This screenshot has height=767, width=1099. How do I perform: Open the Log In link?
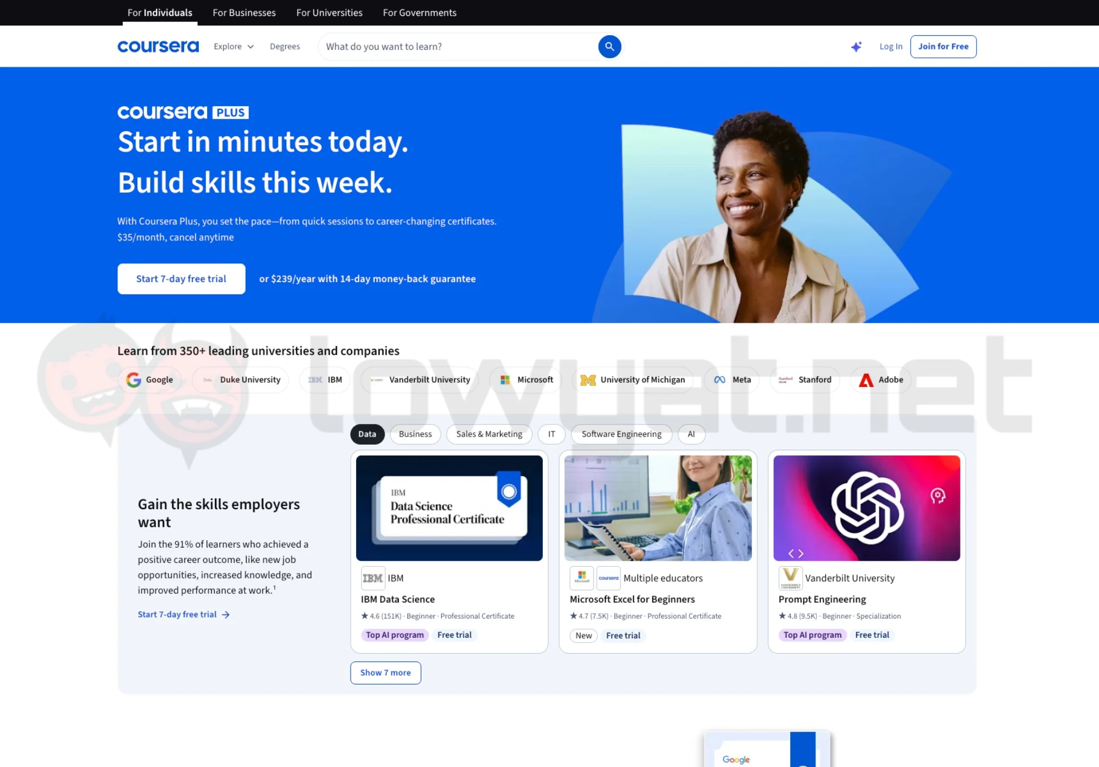tap(891, 47)
